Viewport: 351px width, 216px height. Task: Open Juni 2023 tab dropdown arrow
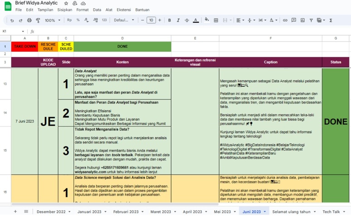pyautogui.click(x=265, y=212)
